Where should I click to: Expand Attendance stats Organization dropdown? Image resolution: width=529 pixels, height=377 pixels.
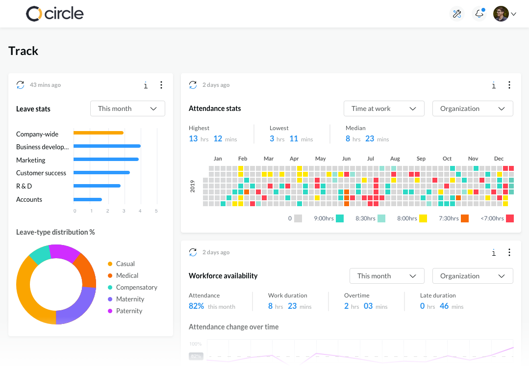473,108
